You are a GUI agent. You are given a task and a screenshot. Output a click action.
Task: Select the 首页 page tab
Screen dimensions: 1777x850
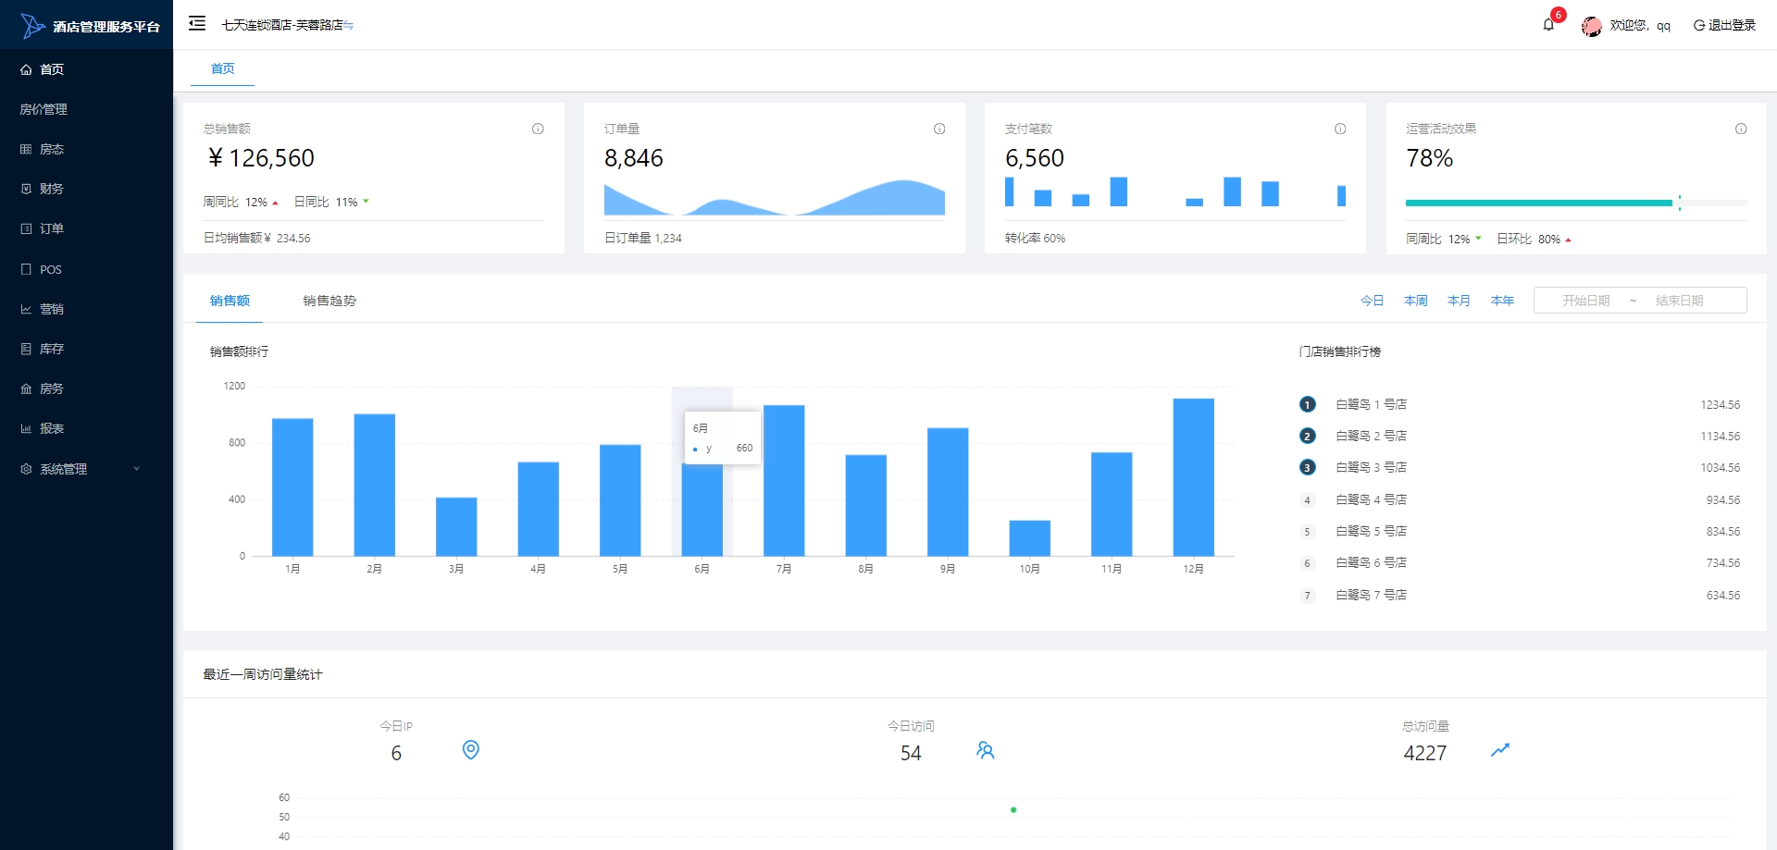pos(222,68)
